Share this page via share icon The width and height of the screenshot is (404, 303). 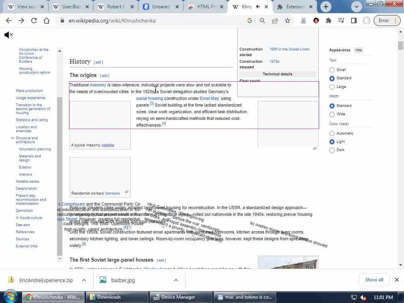pos(275,21)
